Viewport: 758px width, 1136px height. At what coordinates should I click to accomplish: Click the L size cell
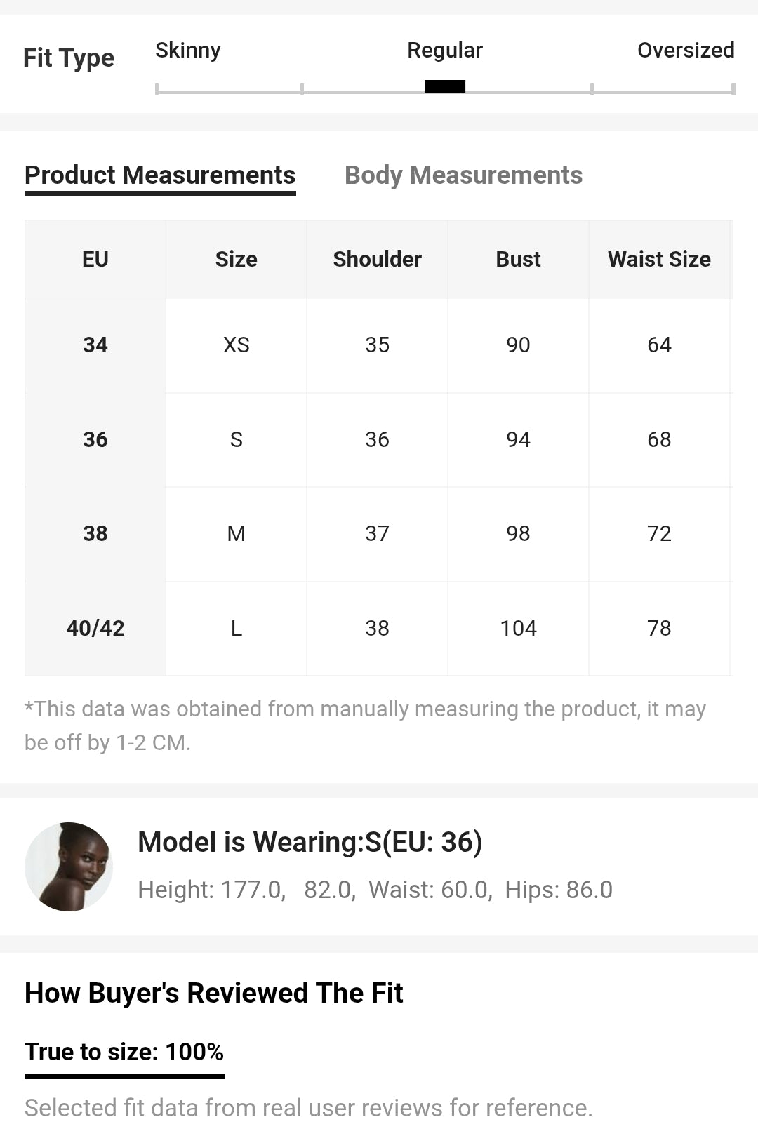point(237,629)
